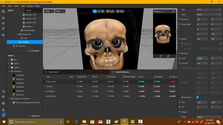Click the simulator rotate device icon
The width and height of the screenshot is (223, 125).
pos(168,56)
